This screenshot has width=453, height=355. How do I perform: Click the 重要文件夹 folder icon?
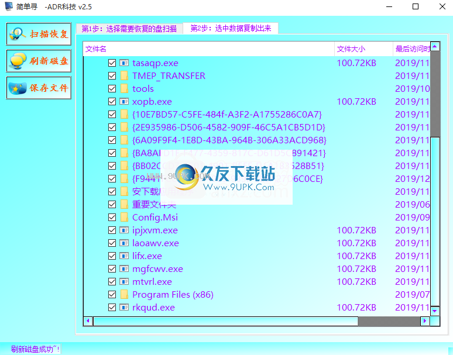click(x=124, y=205)
